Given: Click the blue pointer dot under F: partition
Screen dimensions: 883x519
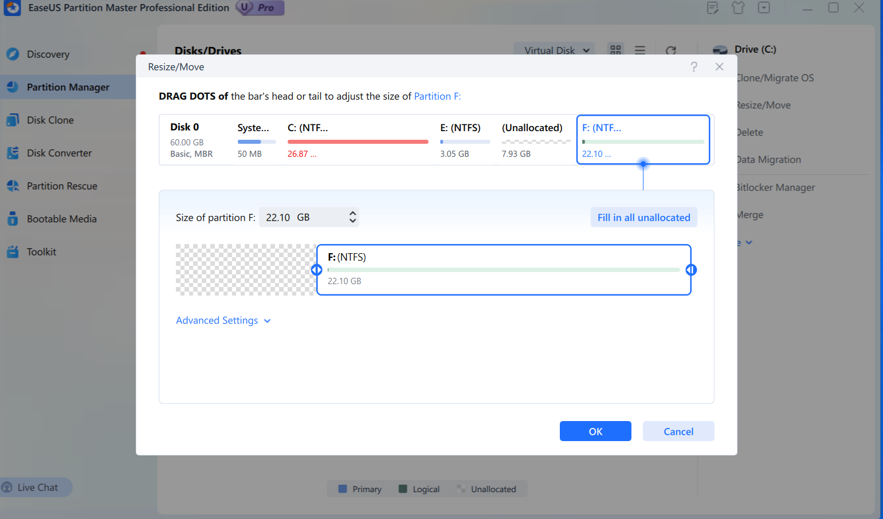Looking at the screenshot, I should click(x=643, y=164).
